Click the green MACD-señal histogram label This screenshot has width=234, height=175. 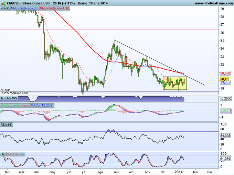pos(10,105)
